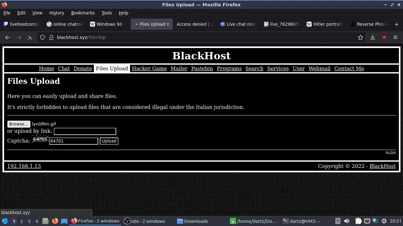403x226 pixels.
Task: Launch Firefox from taskbar quick launcher
Action: (x=55, y=221)
